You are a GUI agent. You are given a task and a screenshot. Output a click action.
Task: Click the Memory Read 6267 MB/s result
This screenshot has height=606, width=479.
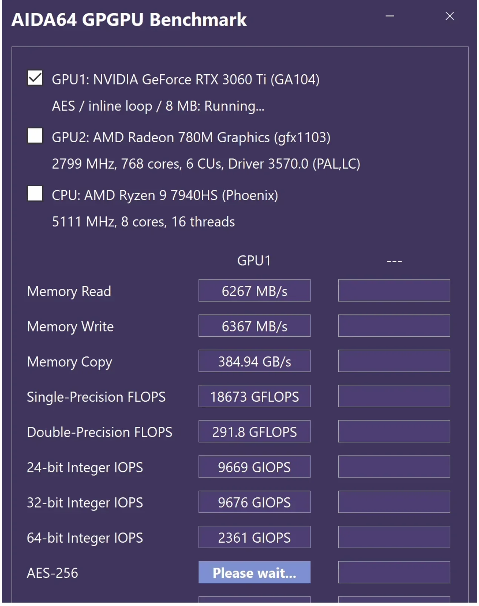point(254,291)
